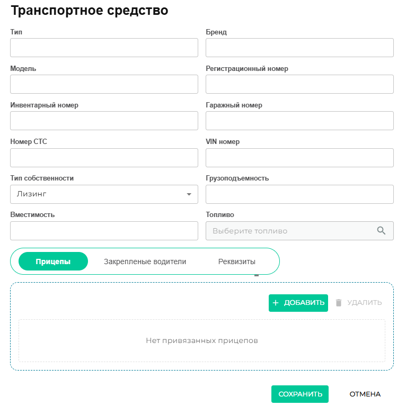Open the Реквизиты tab
This screenshot has width=406, height=406.
tap(237, 261)
